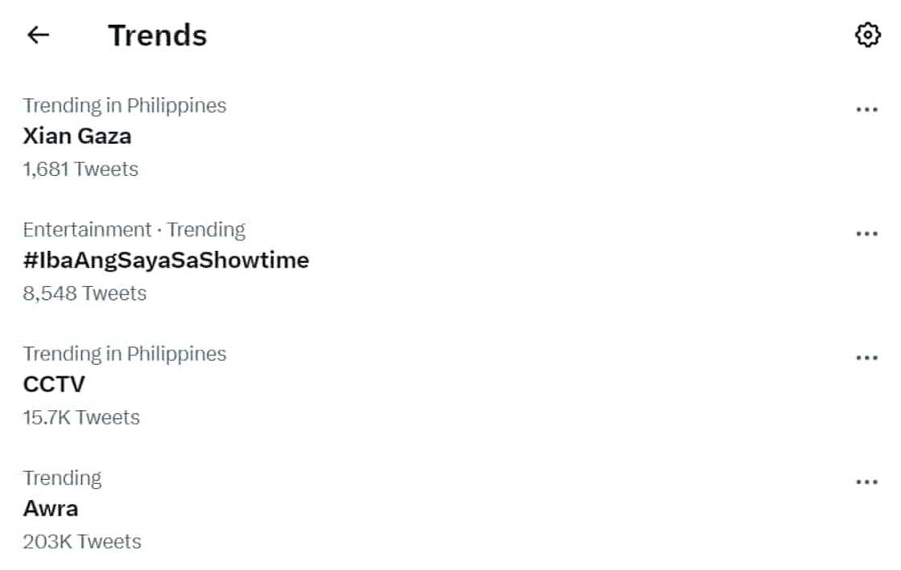Screen dimensions: 901x570
Task: Open the Xian Gaza trend
Action: (77, 137)
